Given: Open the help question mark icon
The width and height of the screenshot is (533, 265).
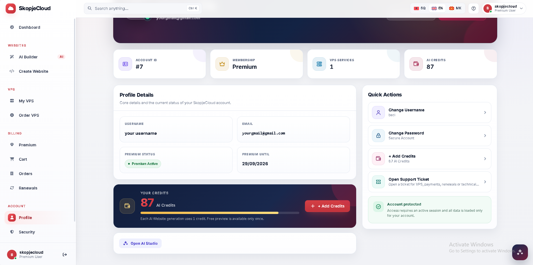Looking at the screenshot, I should [x=474, y=8].
